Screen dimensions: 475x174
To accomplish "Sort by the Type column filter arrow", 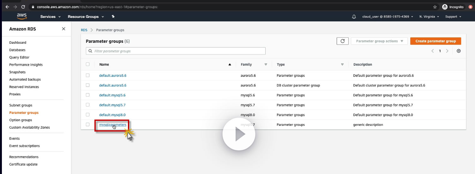I will point(342,65).
